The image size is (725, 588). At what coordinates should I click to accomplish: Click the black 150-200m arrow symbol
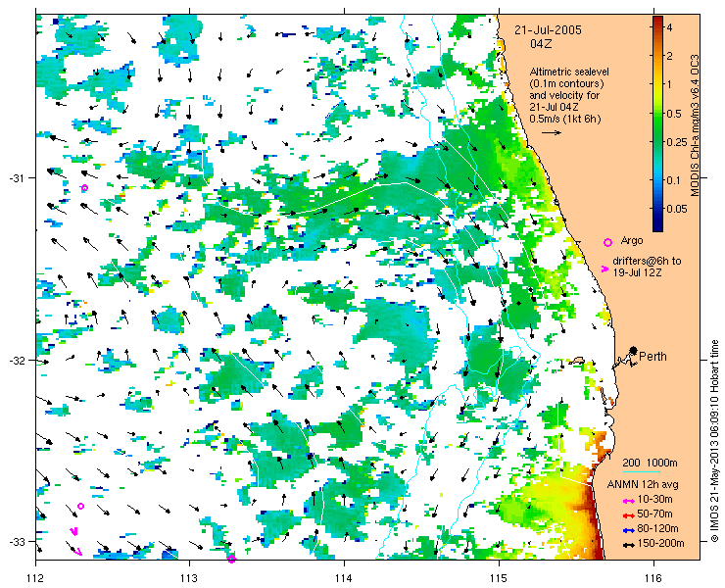tap(628, 545)
